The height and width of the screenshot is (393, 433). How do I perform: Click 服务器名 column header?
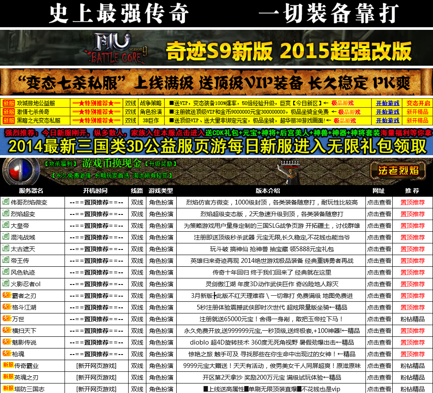pos(31,191)
